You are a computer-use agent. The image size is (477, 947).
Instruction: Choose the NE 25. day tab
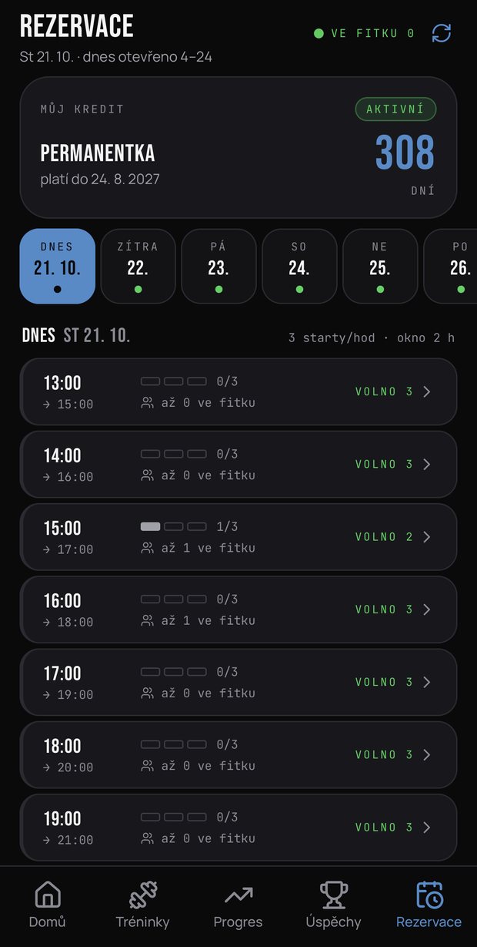[380, 266]
